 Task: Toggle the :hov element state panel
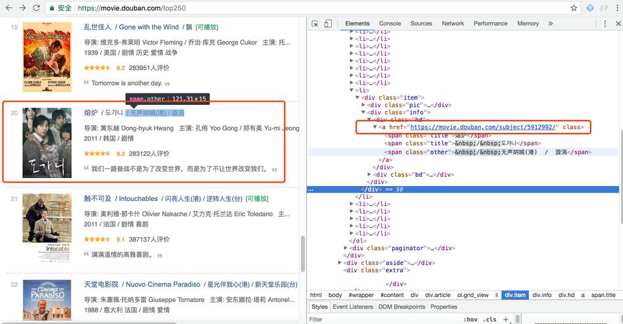point(471,319)
